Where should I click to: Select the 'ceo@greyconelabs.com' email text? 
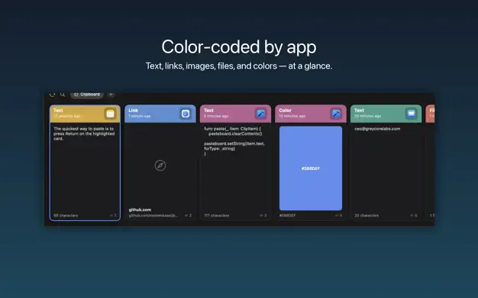point(377,129)
